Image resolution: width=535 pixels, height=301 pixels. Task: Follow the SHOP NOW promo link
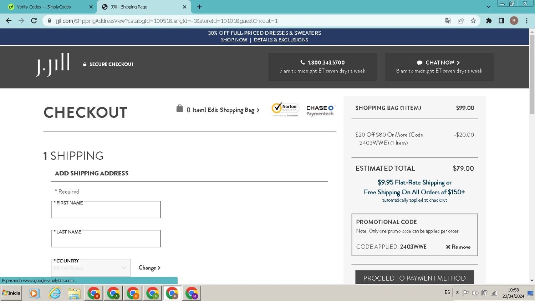coord(234,40)
